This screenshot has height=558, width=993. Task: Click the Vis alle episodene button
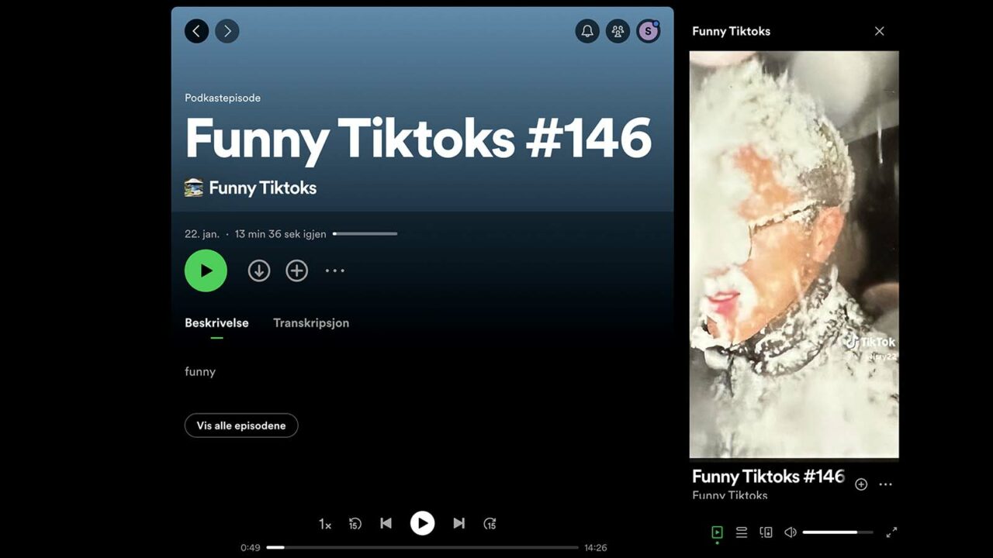pos(241,425)
